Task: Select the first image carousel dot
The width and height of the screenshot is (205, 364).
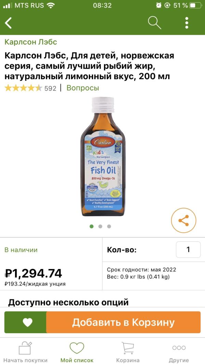Action: pyautogui.click(x=92, y=226)
